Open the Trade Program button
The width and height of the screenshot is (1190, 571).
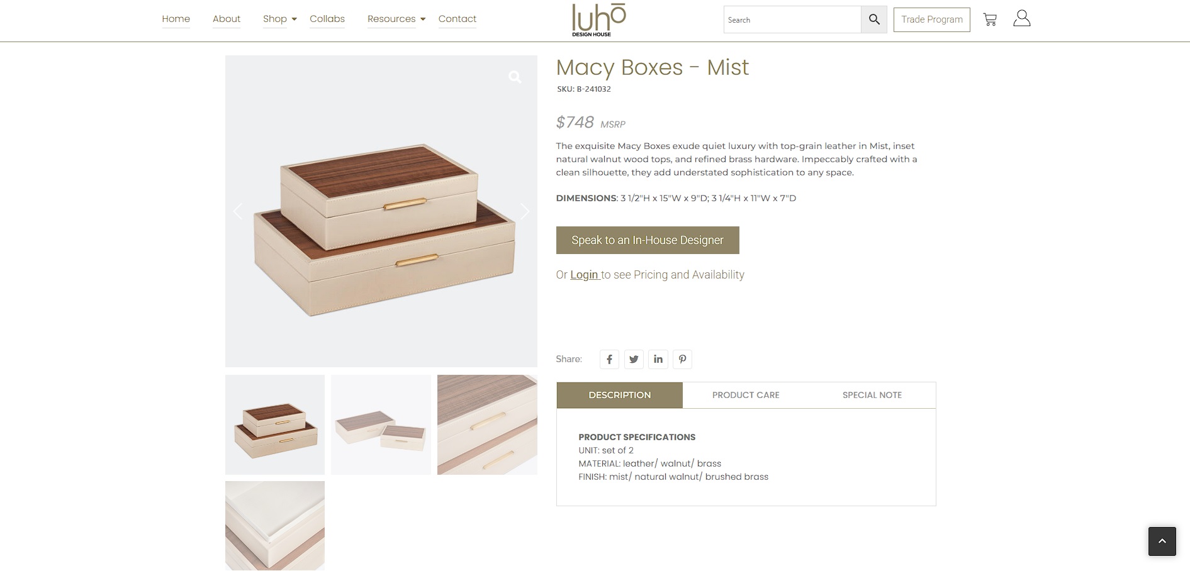tap(932, 19)
